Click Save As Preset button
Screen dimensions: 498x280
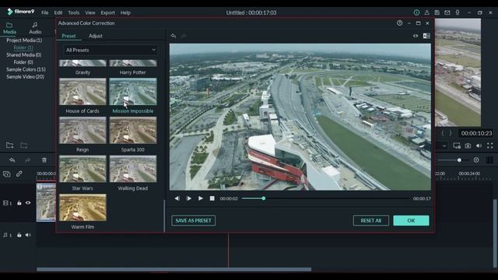pyautogui.click(x=194, y=221)
